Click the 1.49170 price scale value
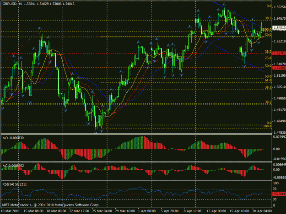This screenshot has height=214, width=286. (280, 110)
